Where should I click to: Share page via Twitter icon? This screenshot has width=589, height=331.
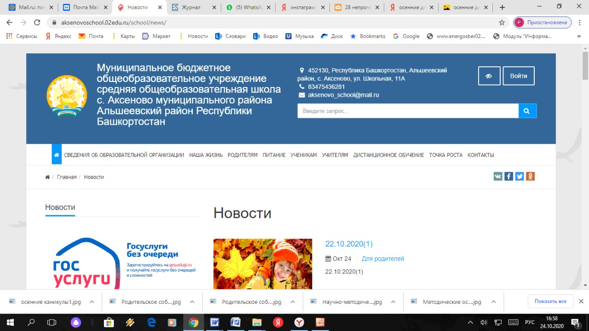pyautogui.click(x=520, y=176)
